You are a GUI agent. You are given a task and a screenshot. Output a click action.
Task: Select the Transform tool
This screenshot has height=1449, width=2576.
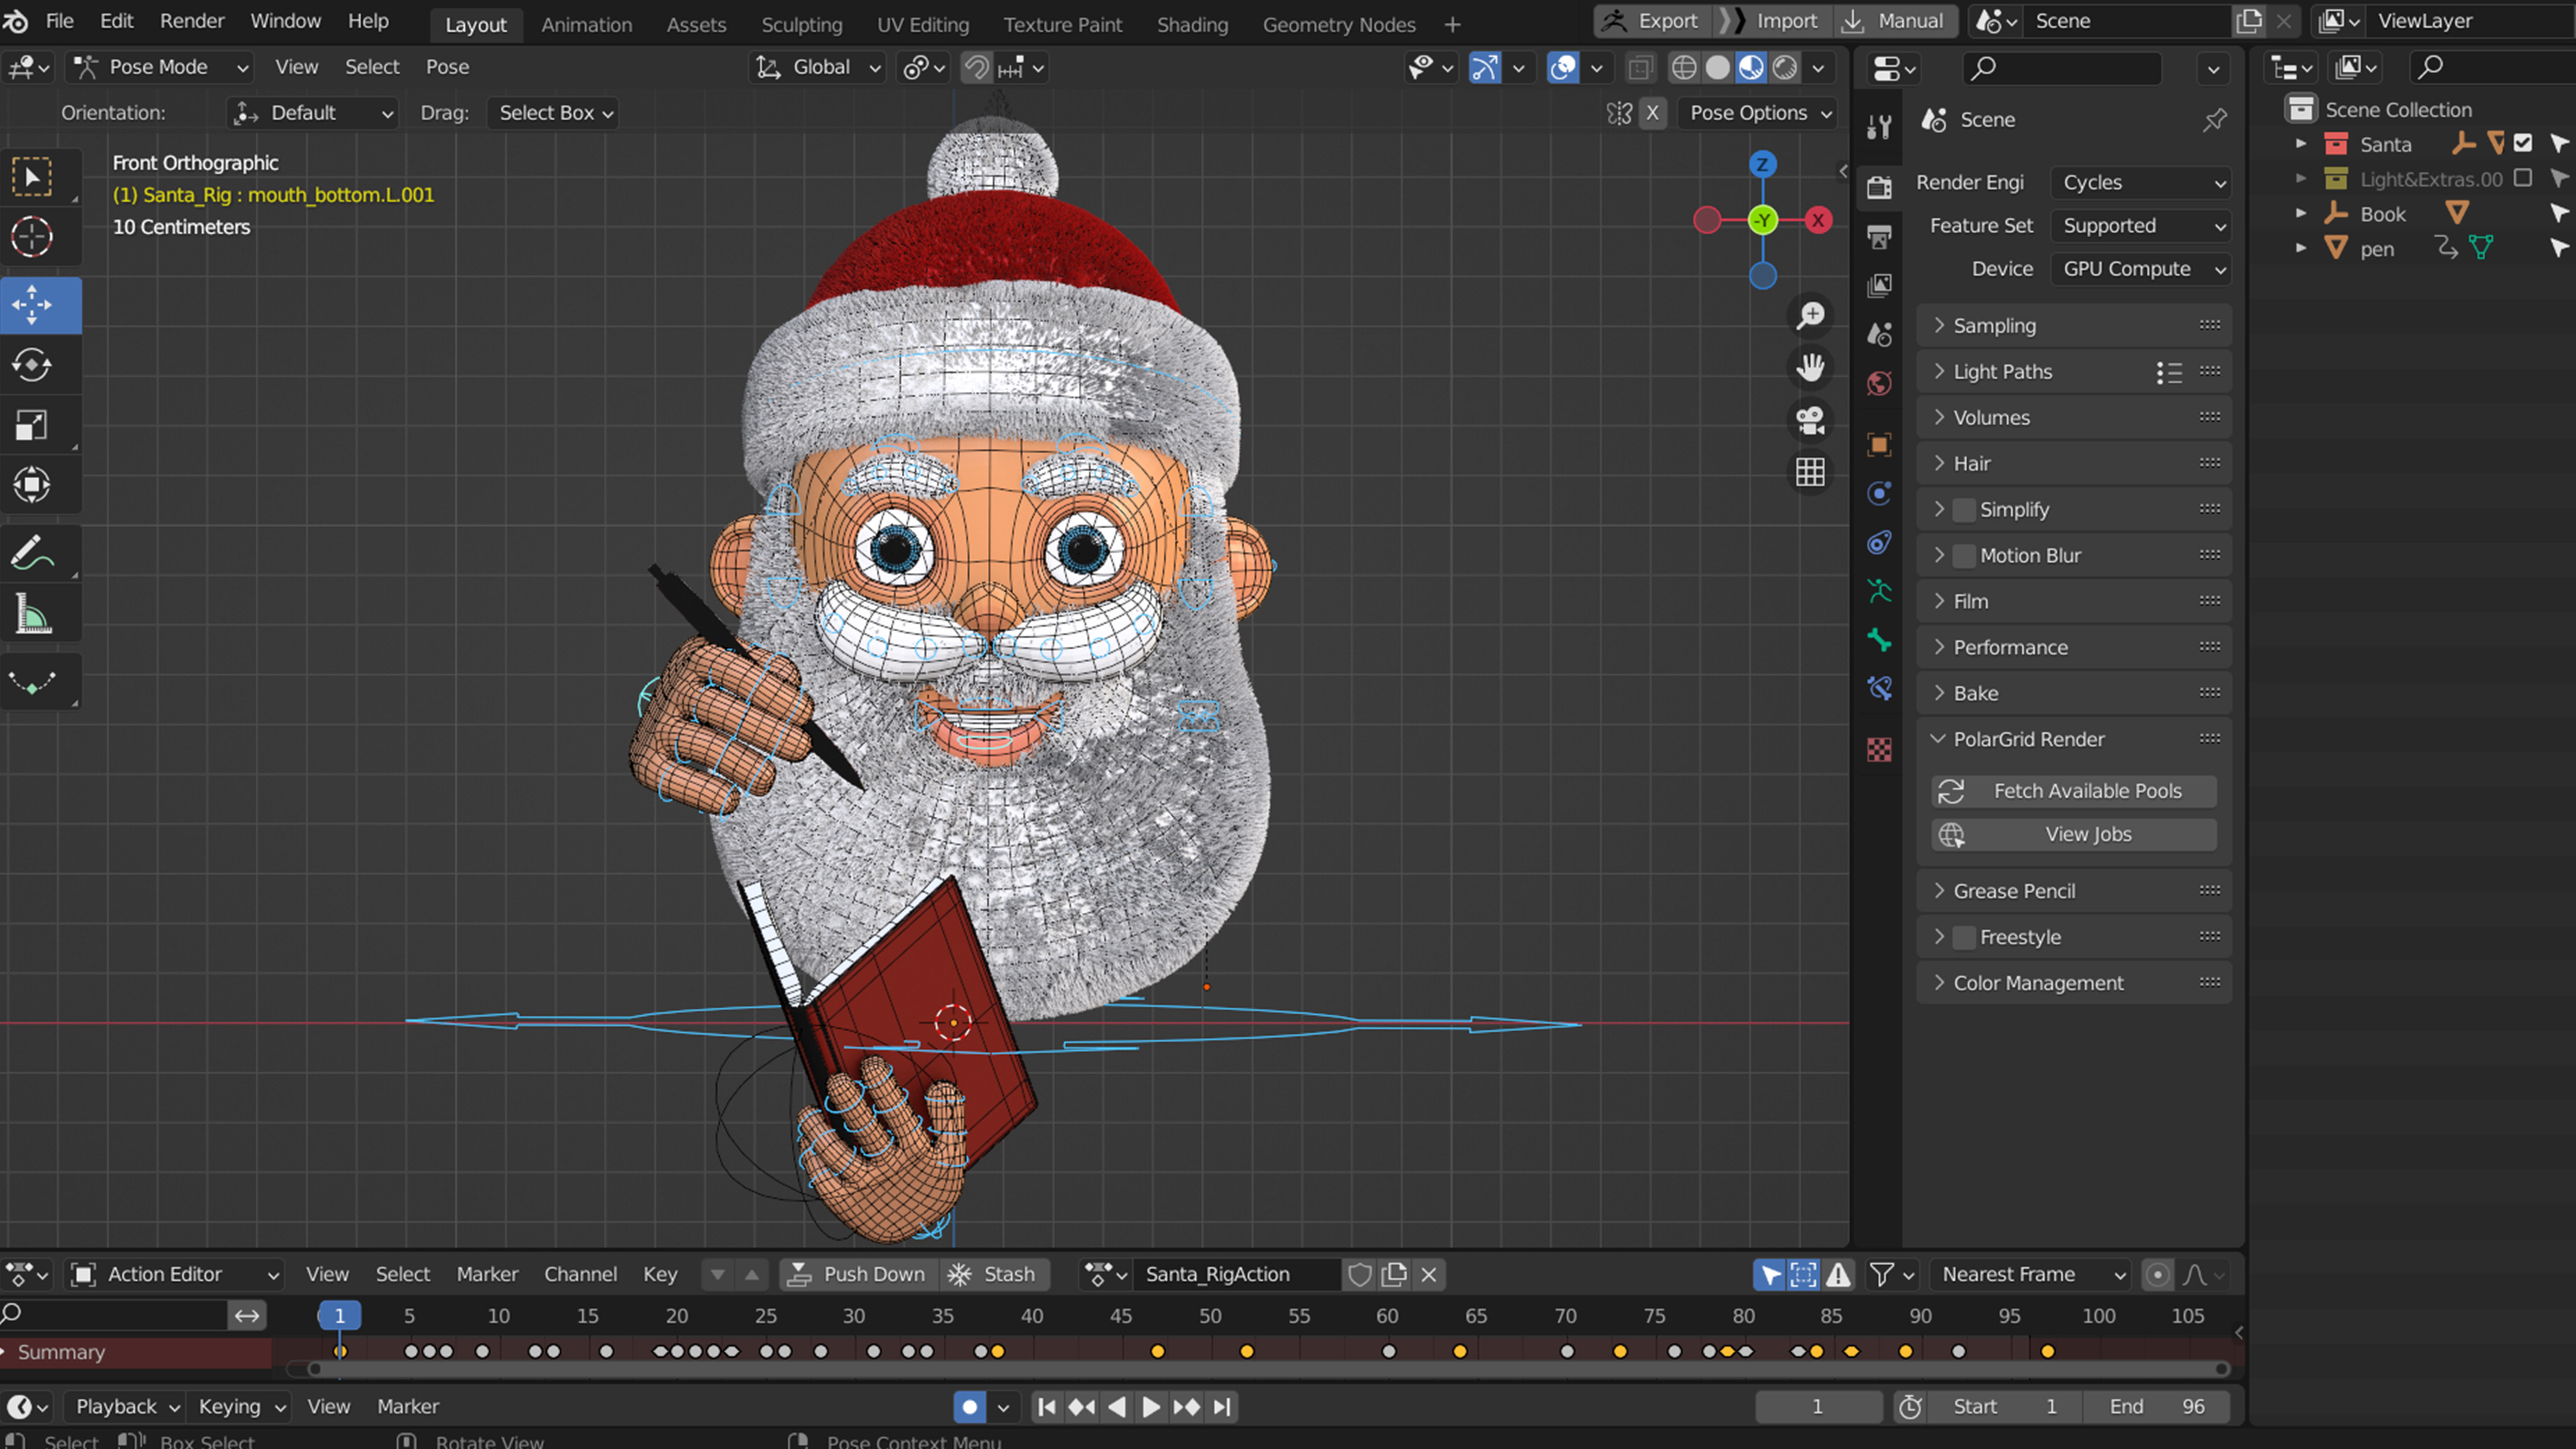[x=32, y=485]
